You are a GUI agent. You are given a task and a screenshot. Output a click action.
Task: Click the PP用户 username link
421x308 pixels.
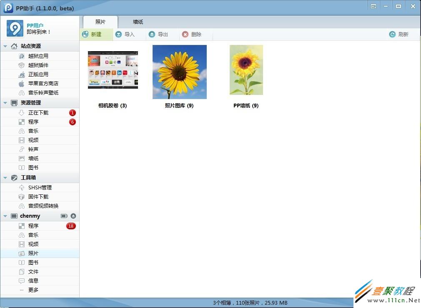pos(35,25)
